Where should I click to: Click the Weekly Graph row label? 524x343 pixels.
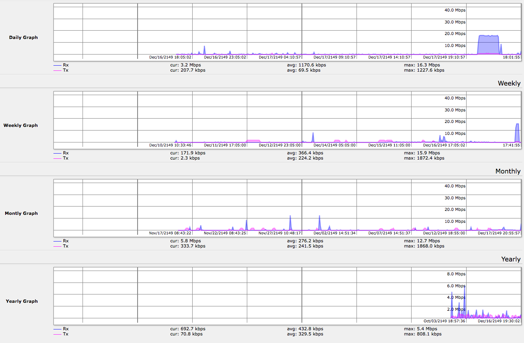20,125
